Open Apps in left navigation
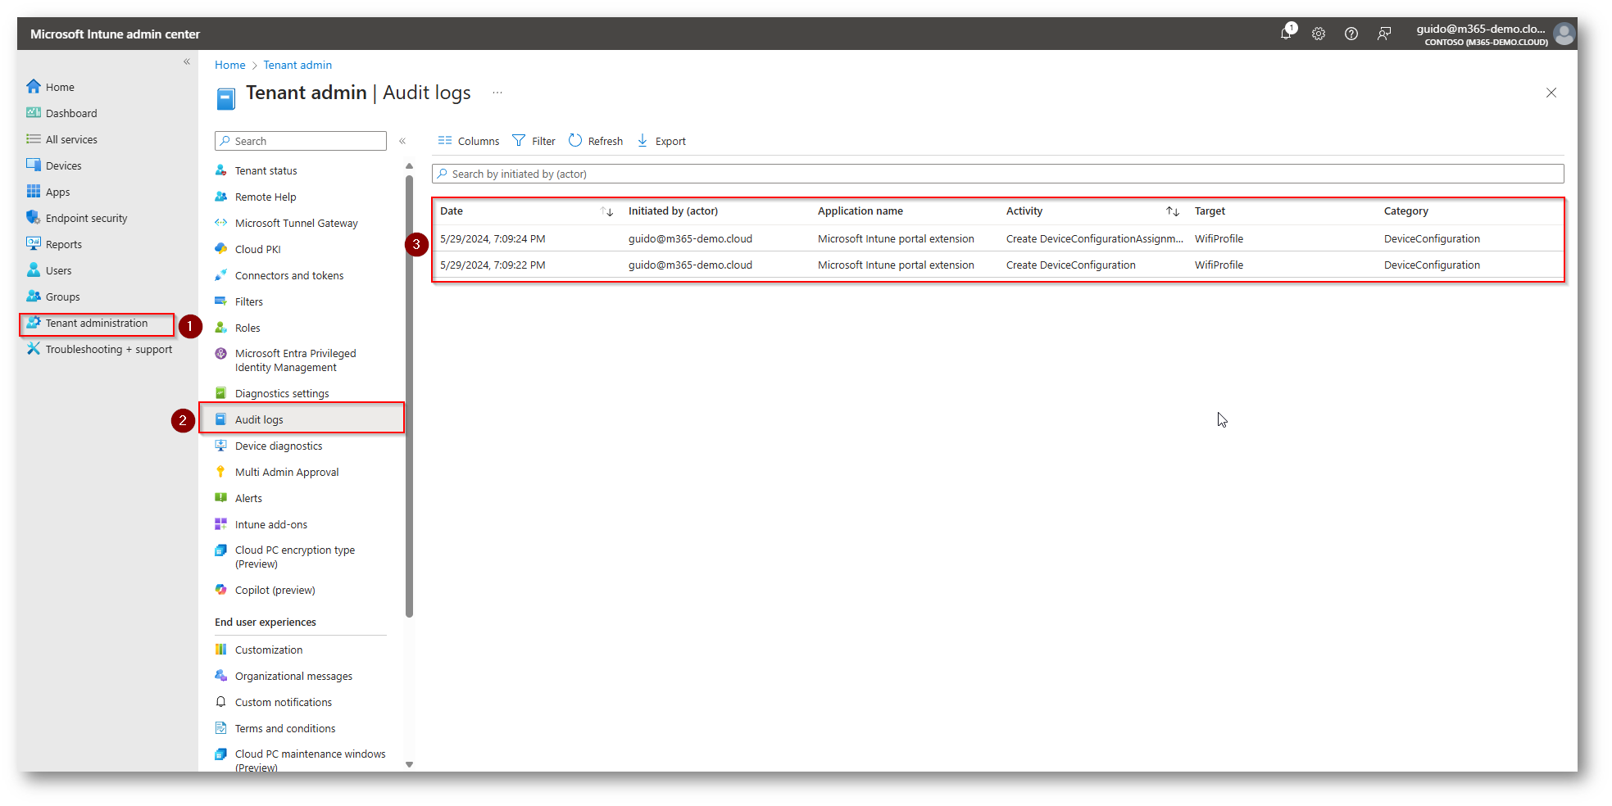Viewport: 1612px width, 806px height. tap(57, 192)
